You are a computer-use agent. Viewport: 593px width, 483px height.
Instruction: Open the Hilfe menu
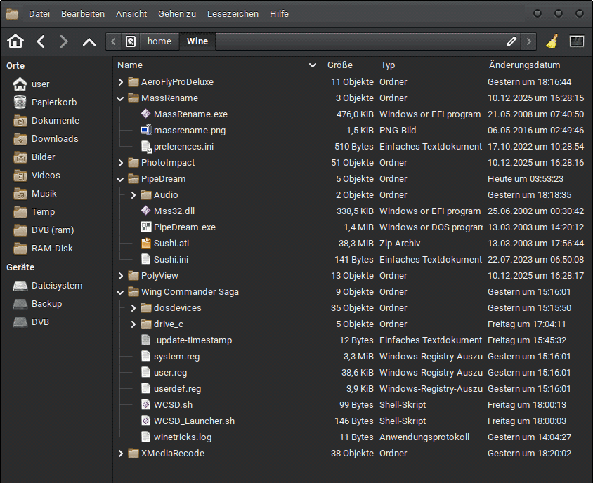point(279,14)
